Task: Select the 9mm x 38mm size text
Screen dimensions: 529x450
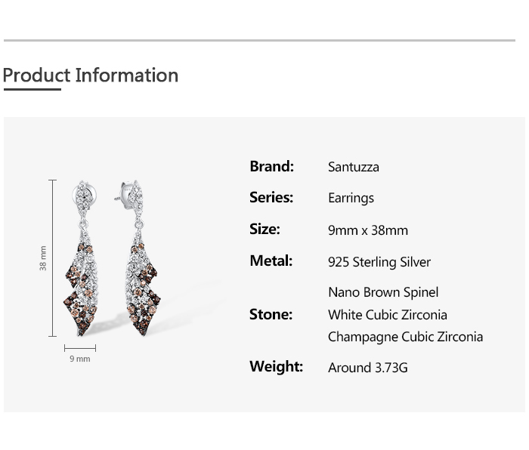Action: [368, 230]
